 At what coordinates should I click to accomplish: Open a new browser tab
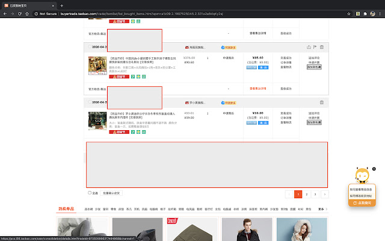(x=61, y=5)
